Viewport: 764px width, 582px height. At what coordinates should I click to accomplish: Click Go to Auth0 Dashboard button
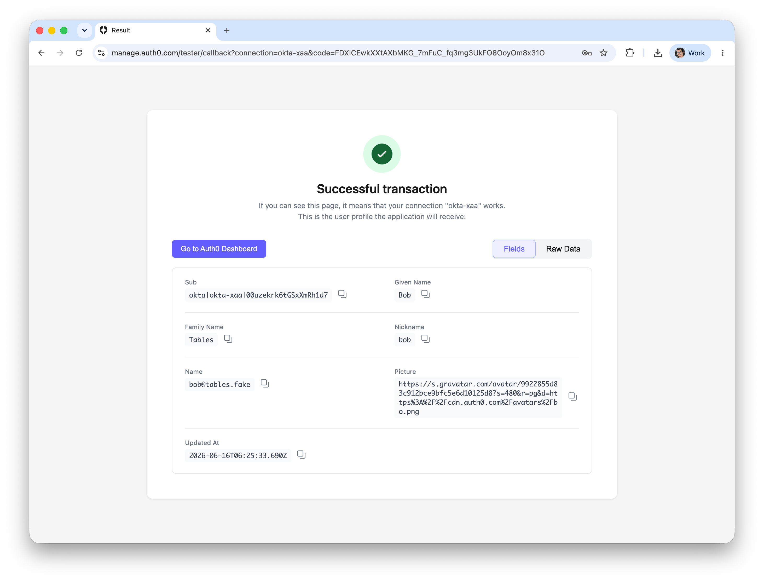[219, 249]
